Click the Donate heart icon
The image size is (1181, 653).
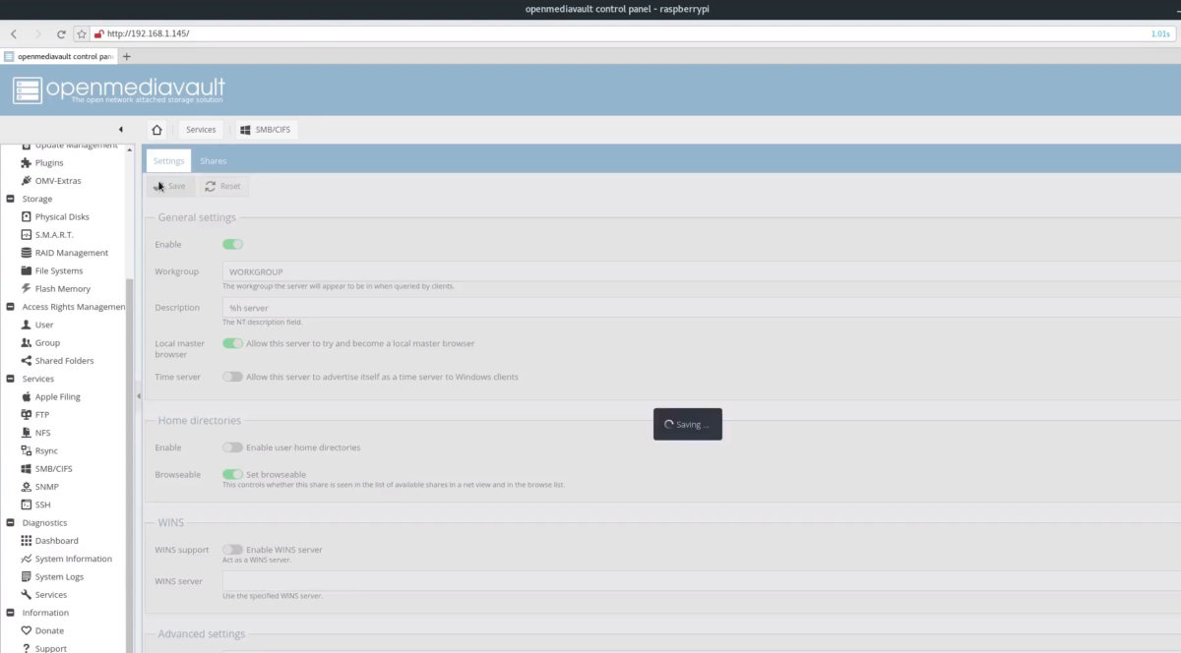(27, 630)
